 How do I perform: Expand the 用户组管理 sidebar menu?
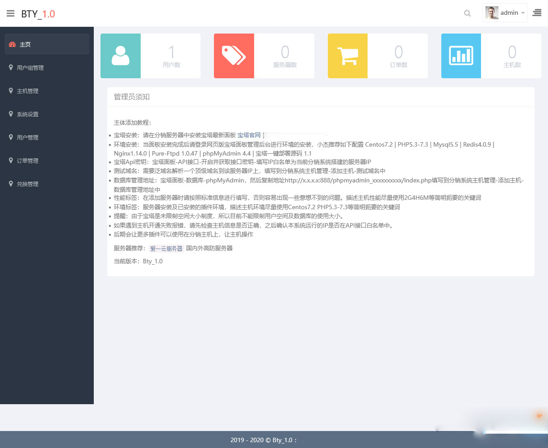(x=47, y=68)
